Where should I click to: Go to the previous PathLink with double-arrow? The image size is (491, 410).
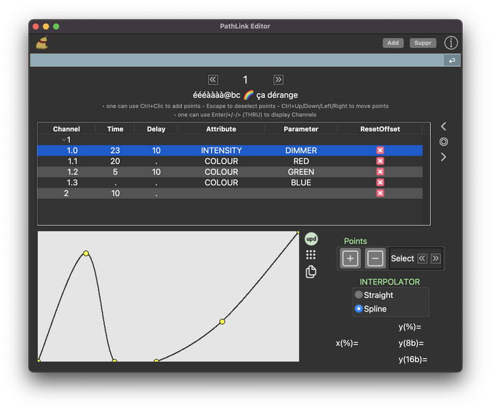pyautogui.click(x=213, y=80)
